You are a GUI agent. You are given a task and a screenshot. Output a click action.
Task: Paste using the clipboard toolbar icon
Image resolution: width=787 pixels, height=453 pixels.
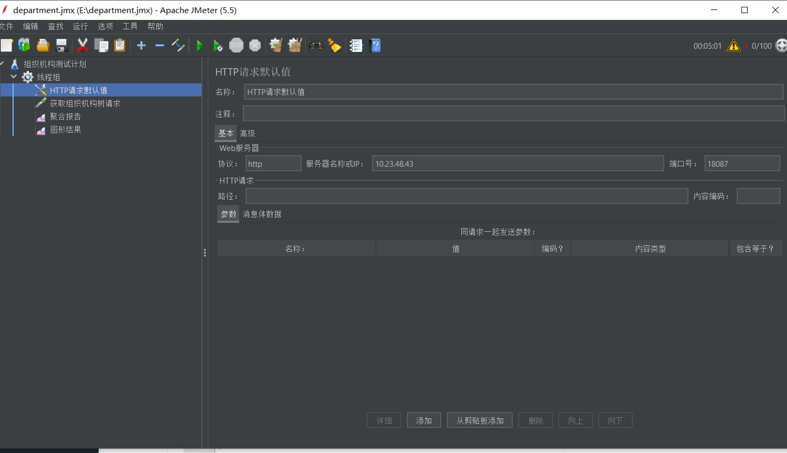tap(120, 46)
